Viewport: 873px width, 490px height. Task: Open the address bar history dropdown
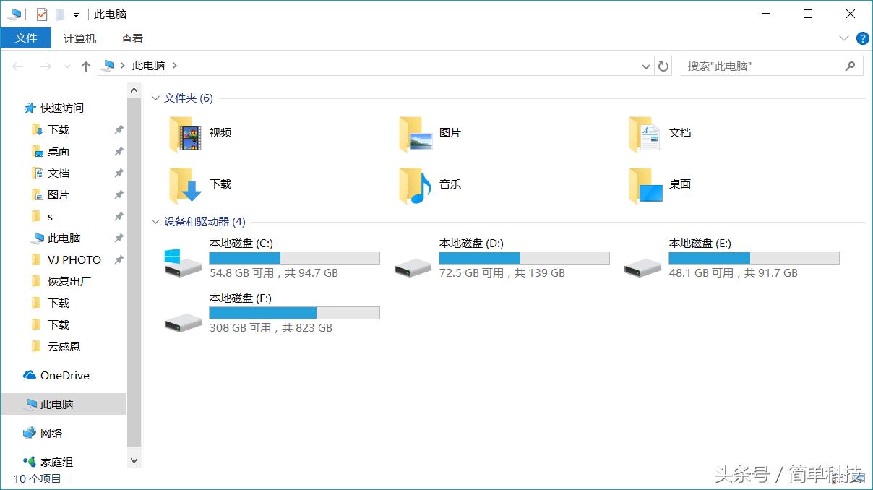(x=645, y=65)
